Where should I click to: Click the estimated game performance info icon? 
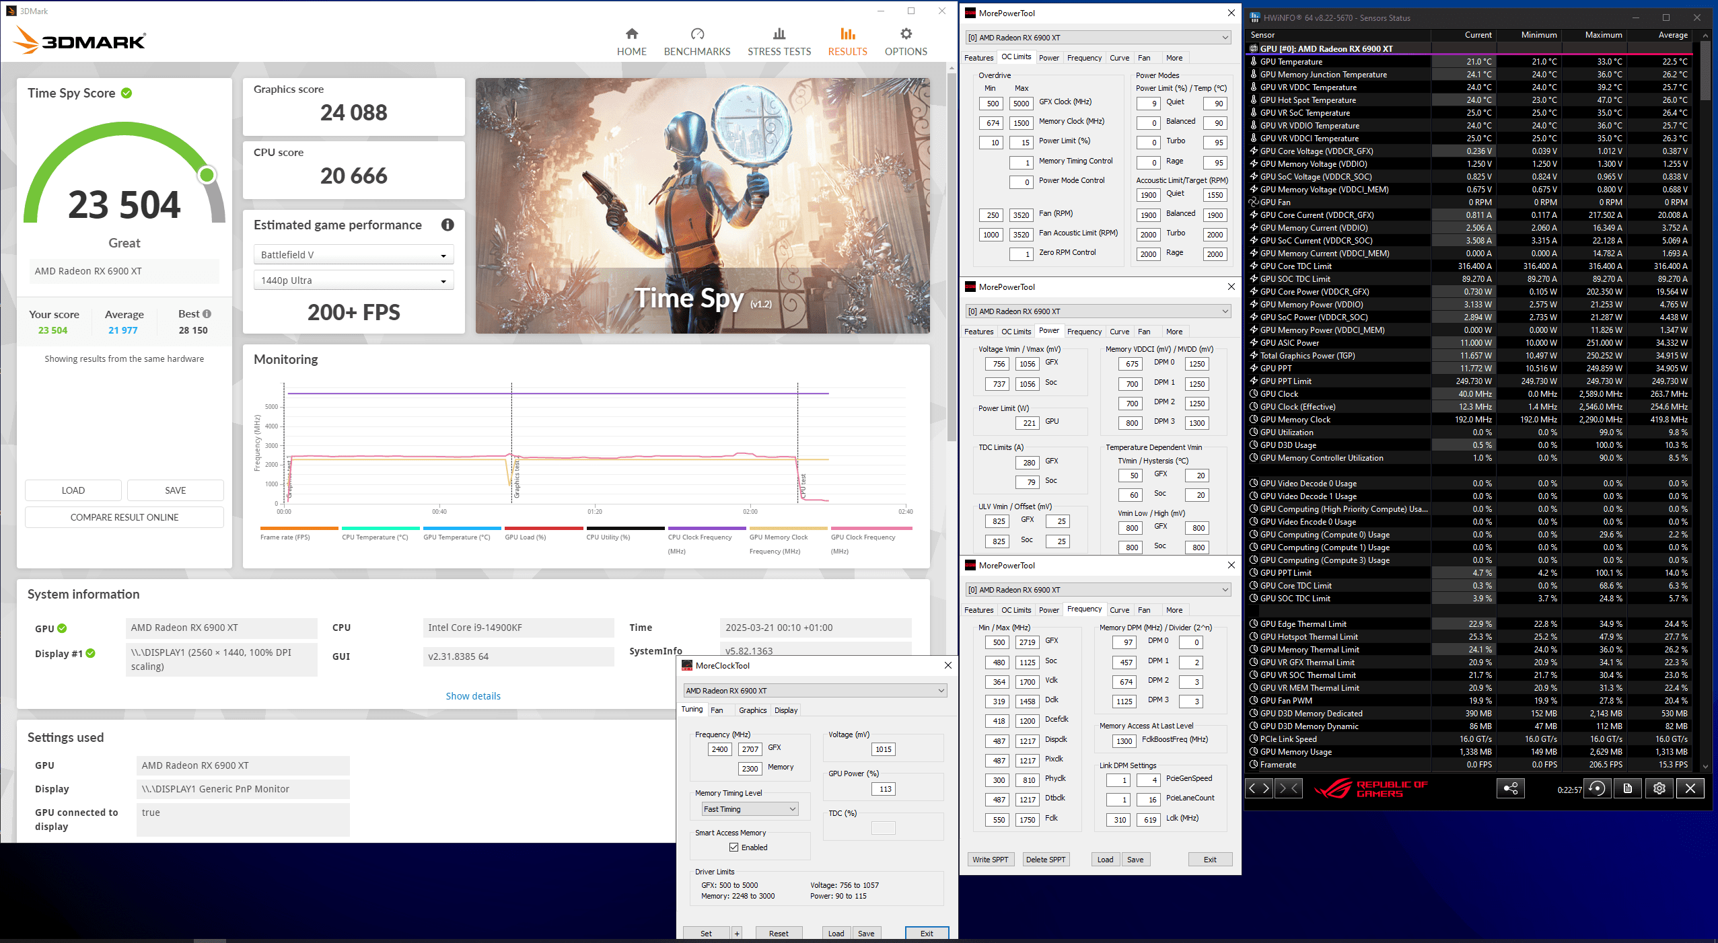[x=448, y=225]
